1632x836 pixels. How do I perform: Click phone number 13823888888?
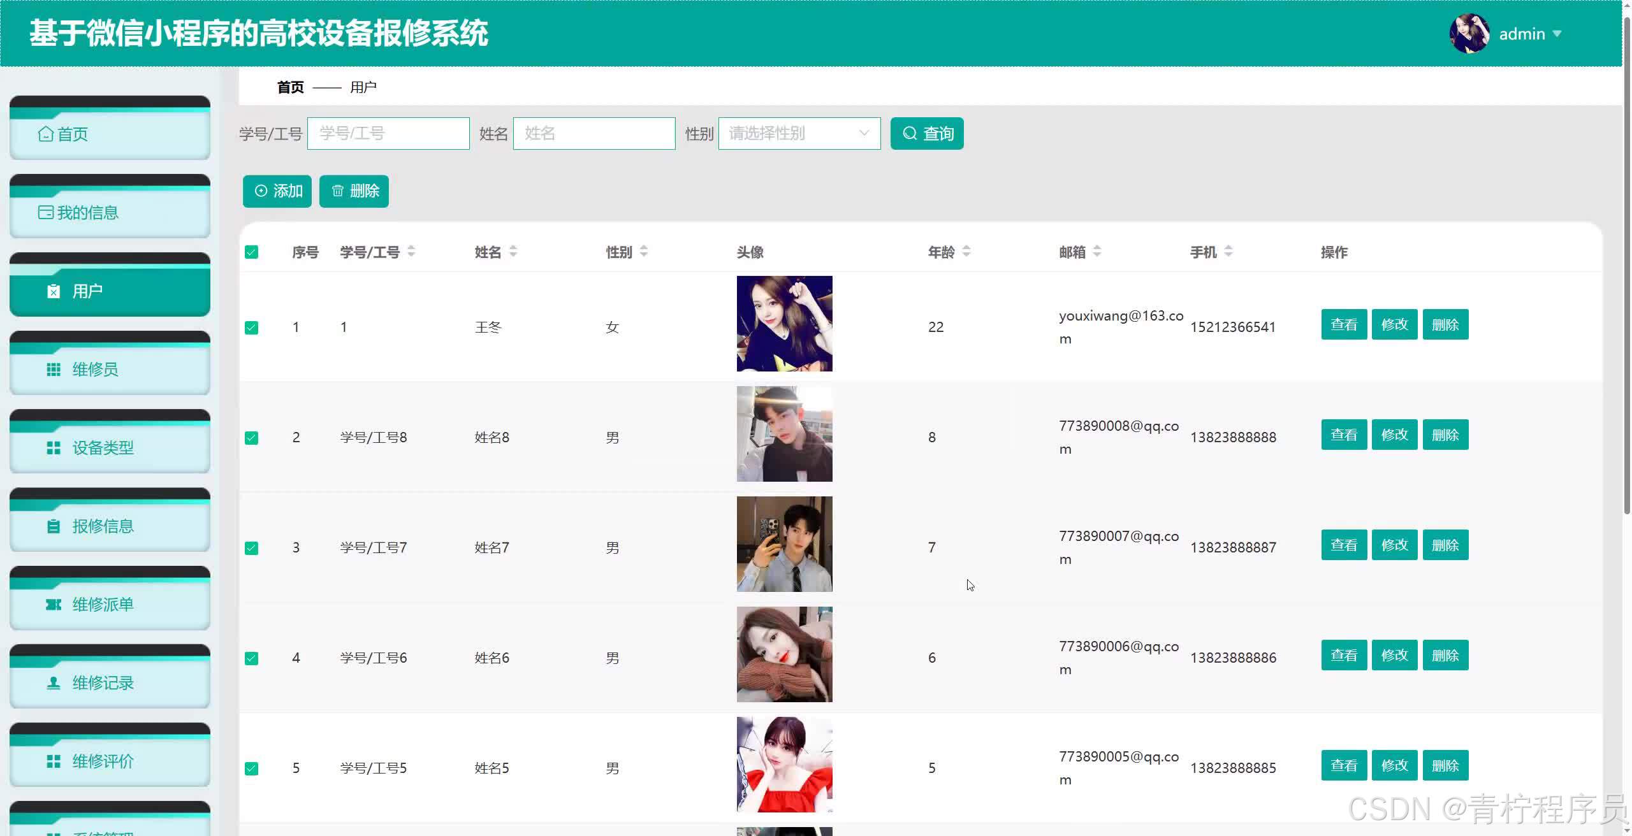point(1234,437)
